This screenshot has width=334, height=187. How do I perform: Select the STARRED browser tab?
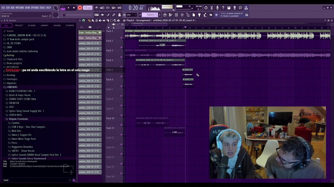coord(70,25)
